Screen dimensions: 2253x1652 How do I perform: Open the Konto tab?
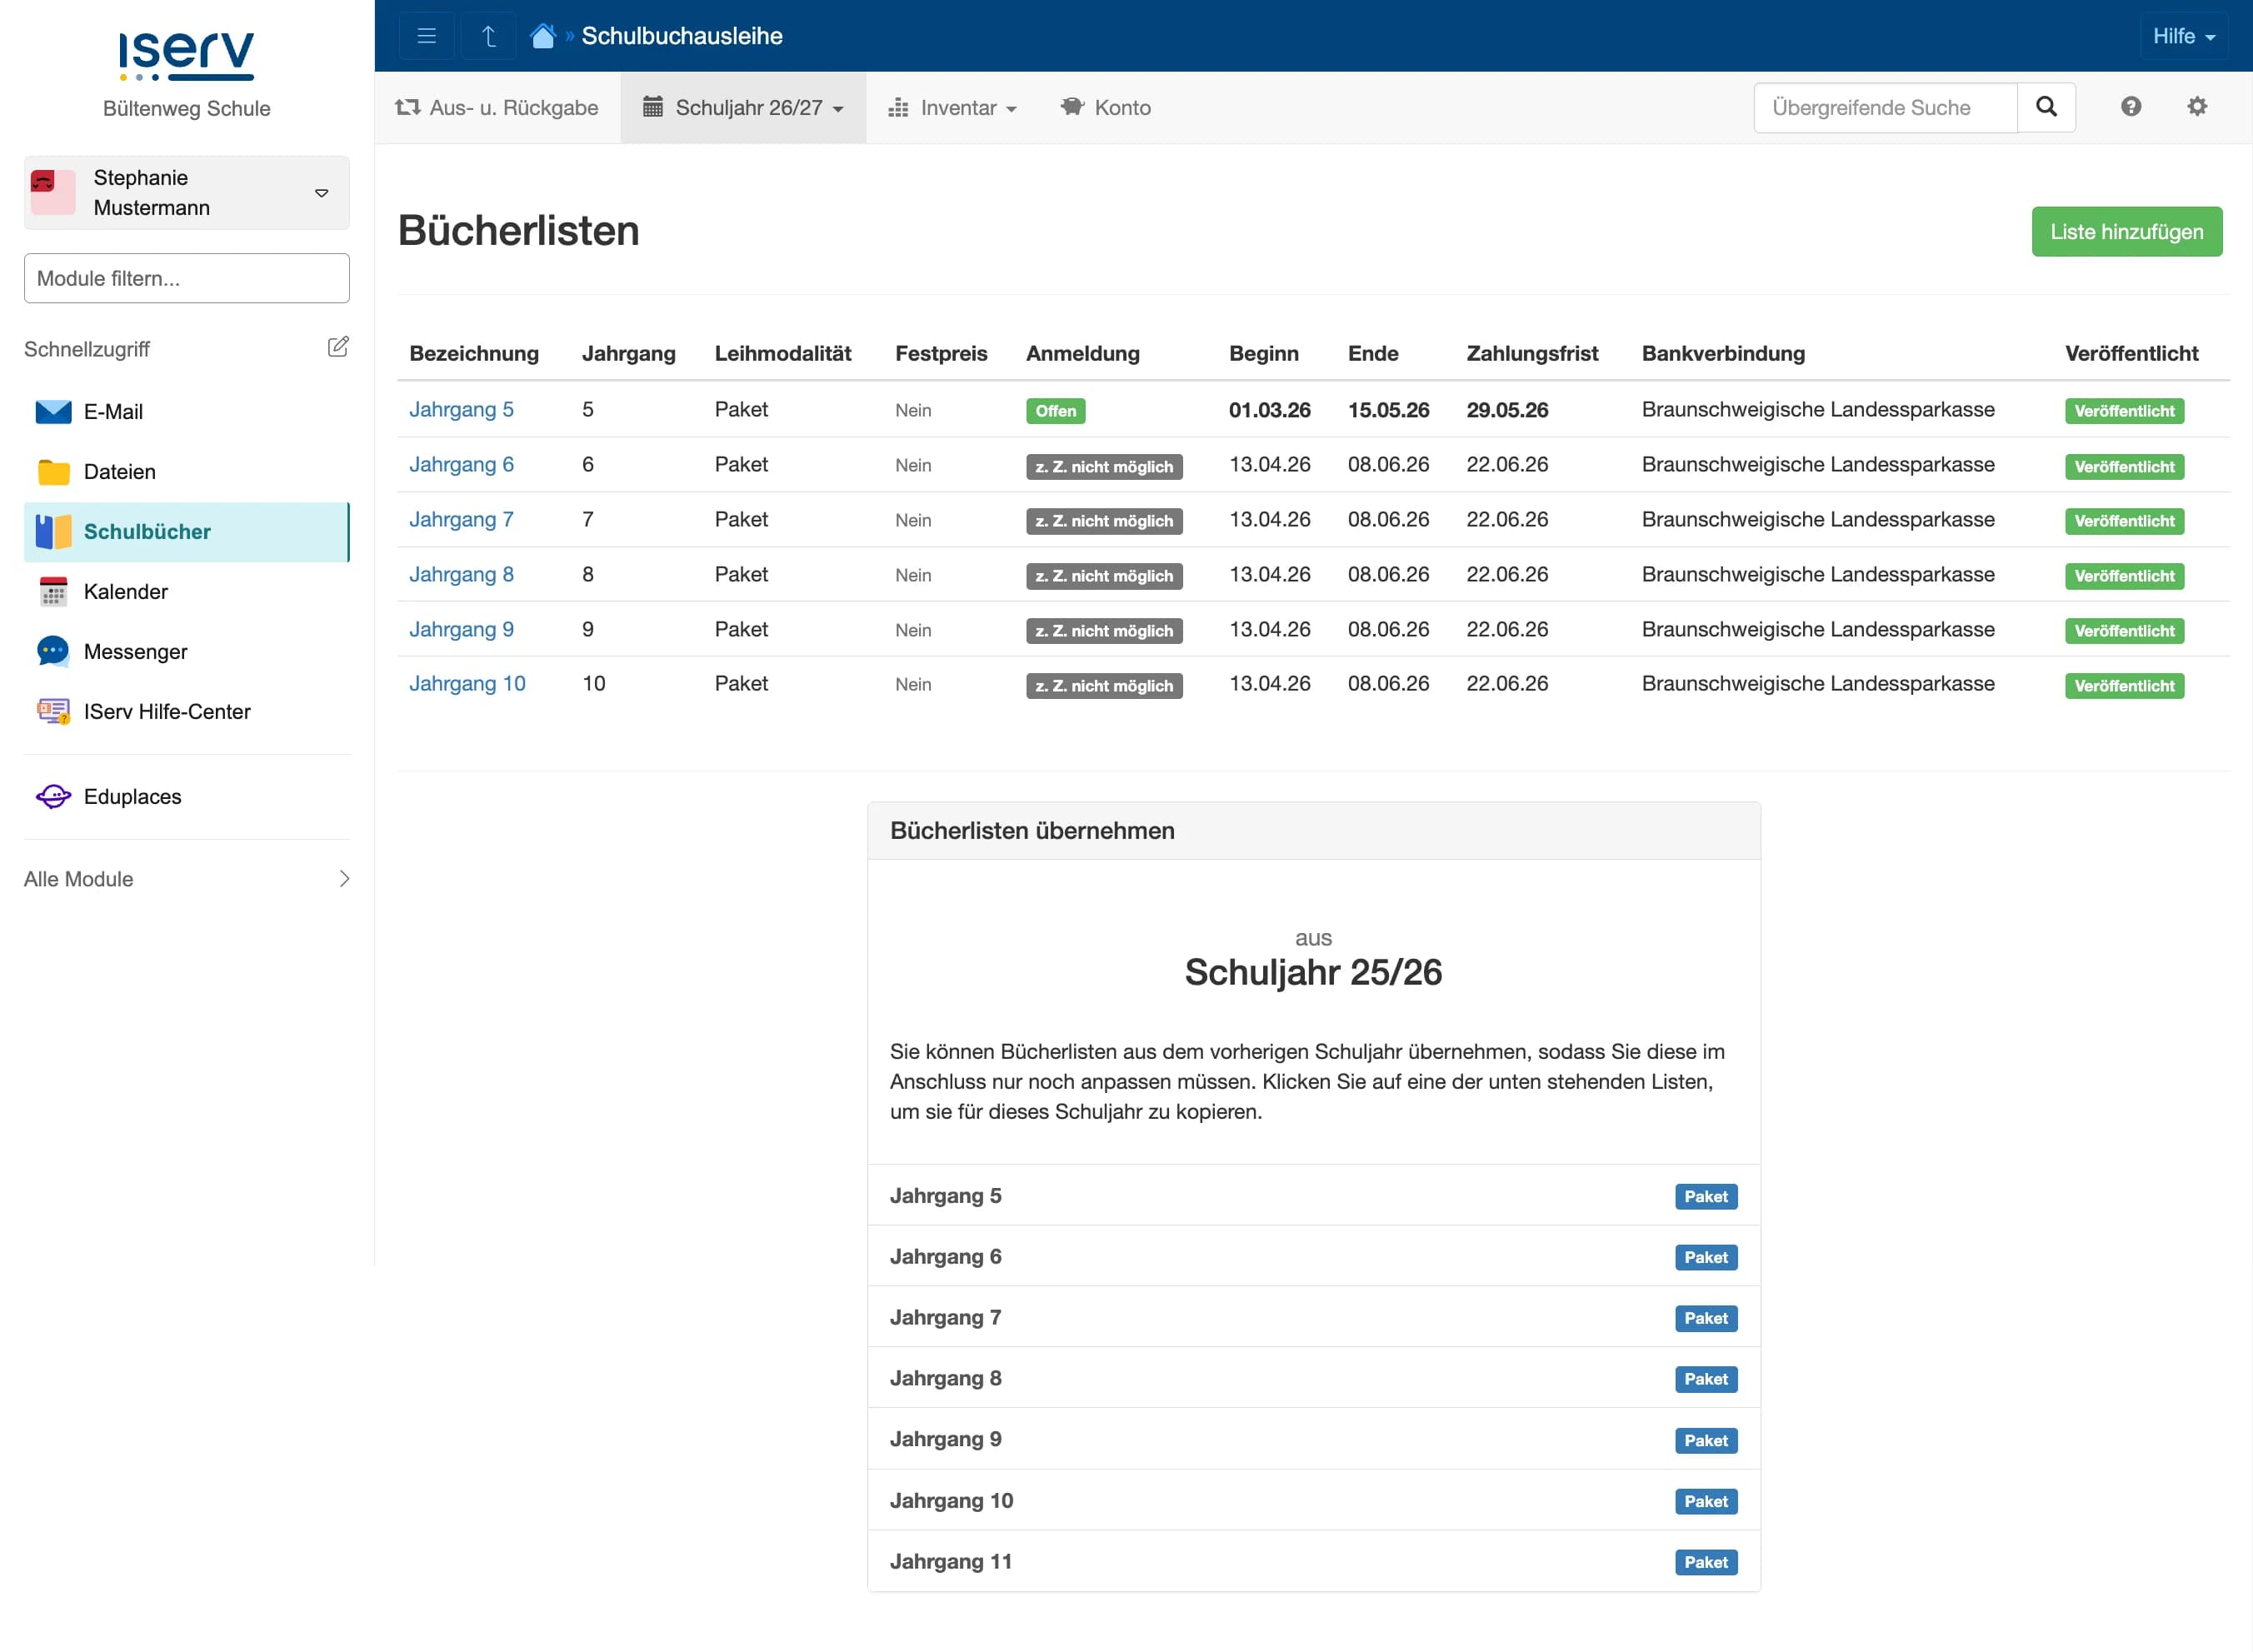[x=1106, y=107]
